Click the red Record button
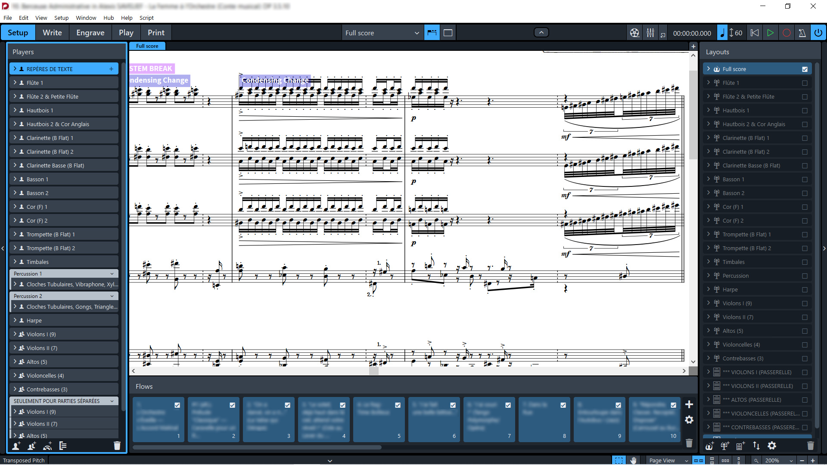The image size is (827, 465). click(x=787, y=33)
